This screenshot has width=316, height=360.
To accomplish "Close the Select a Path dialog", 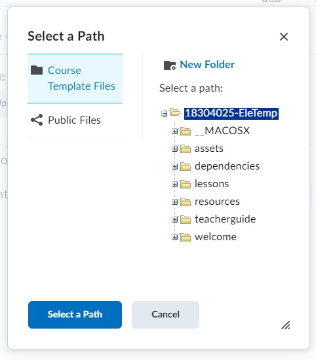I will (x=284, y=37).
